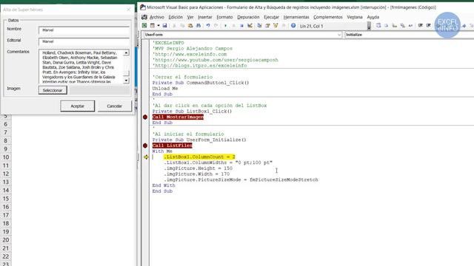The height and width of the screenshot is (266, 474).
Task: Click the 'Unload Me' code line
Action: click(165, 89)
